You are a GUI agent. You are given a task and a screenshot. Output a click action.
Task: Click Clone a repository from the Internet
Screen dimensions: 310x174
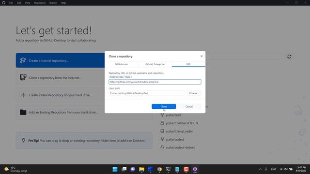pos(60,78)
